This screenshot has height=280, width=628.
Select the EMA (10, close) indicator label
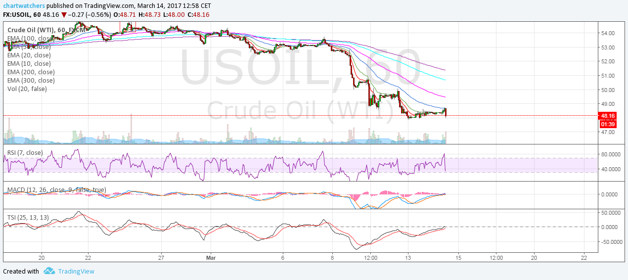point(29,63)
